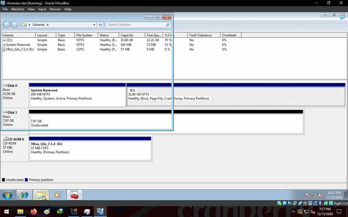Open host File Explorer taskbar icon
This screenshot has width=348, height=217.
coord(20,212)
